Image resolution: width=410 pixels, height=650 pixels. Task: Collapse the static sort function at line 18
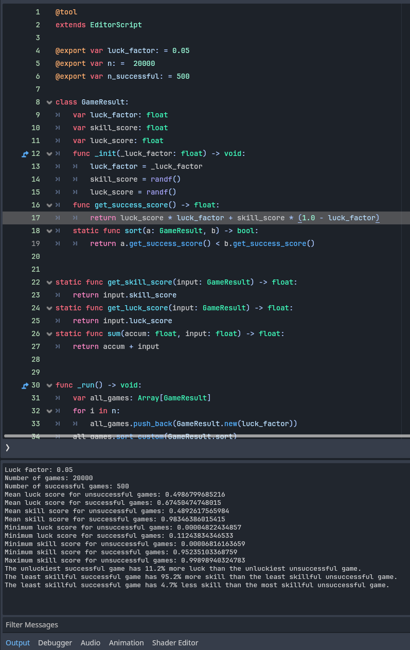click(49, 231)
